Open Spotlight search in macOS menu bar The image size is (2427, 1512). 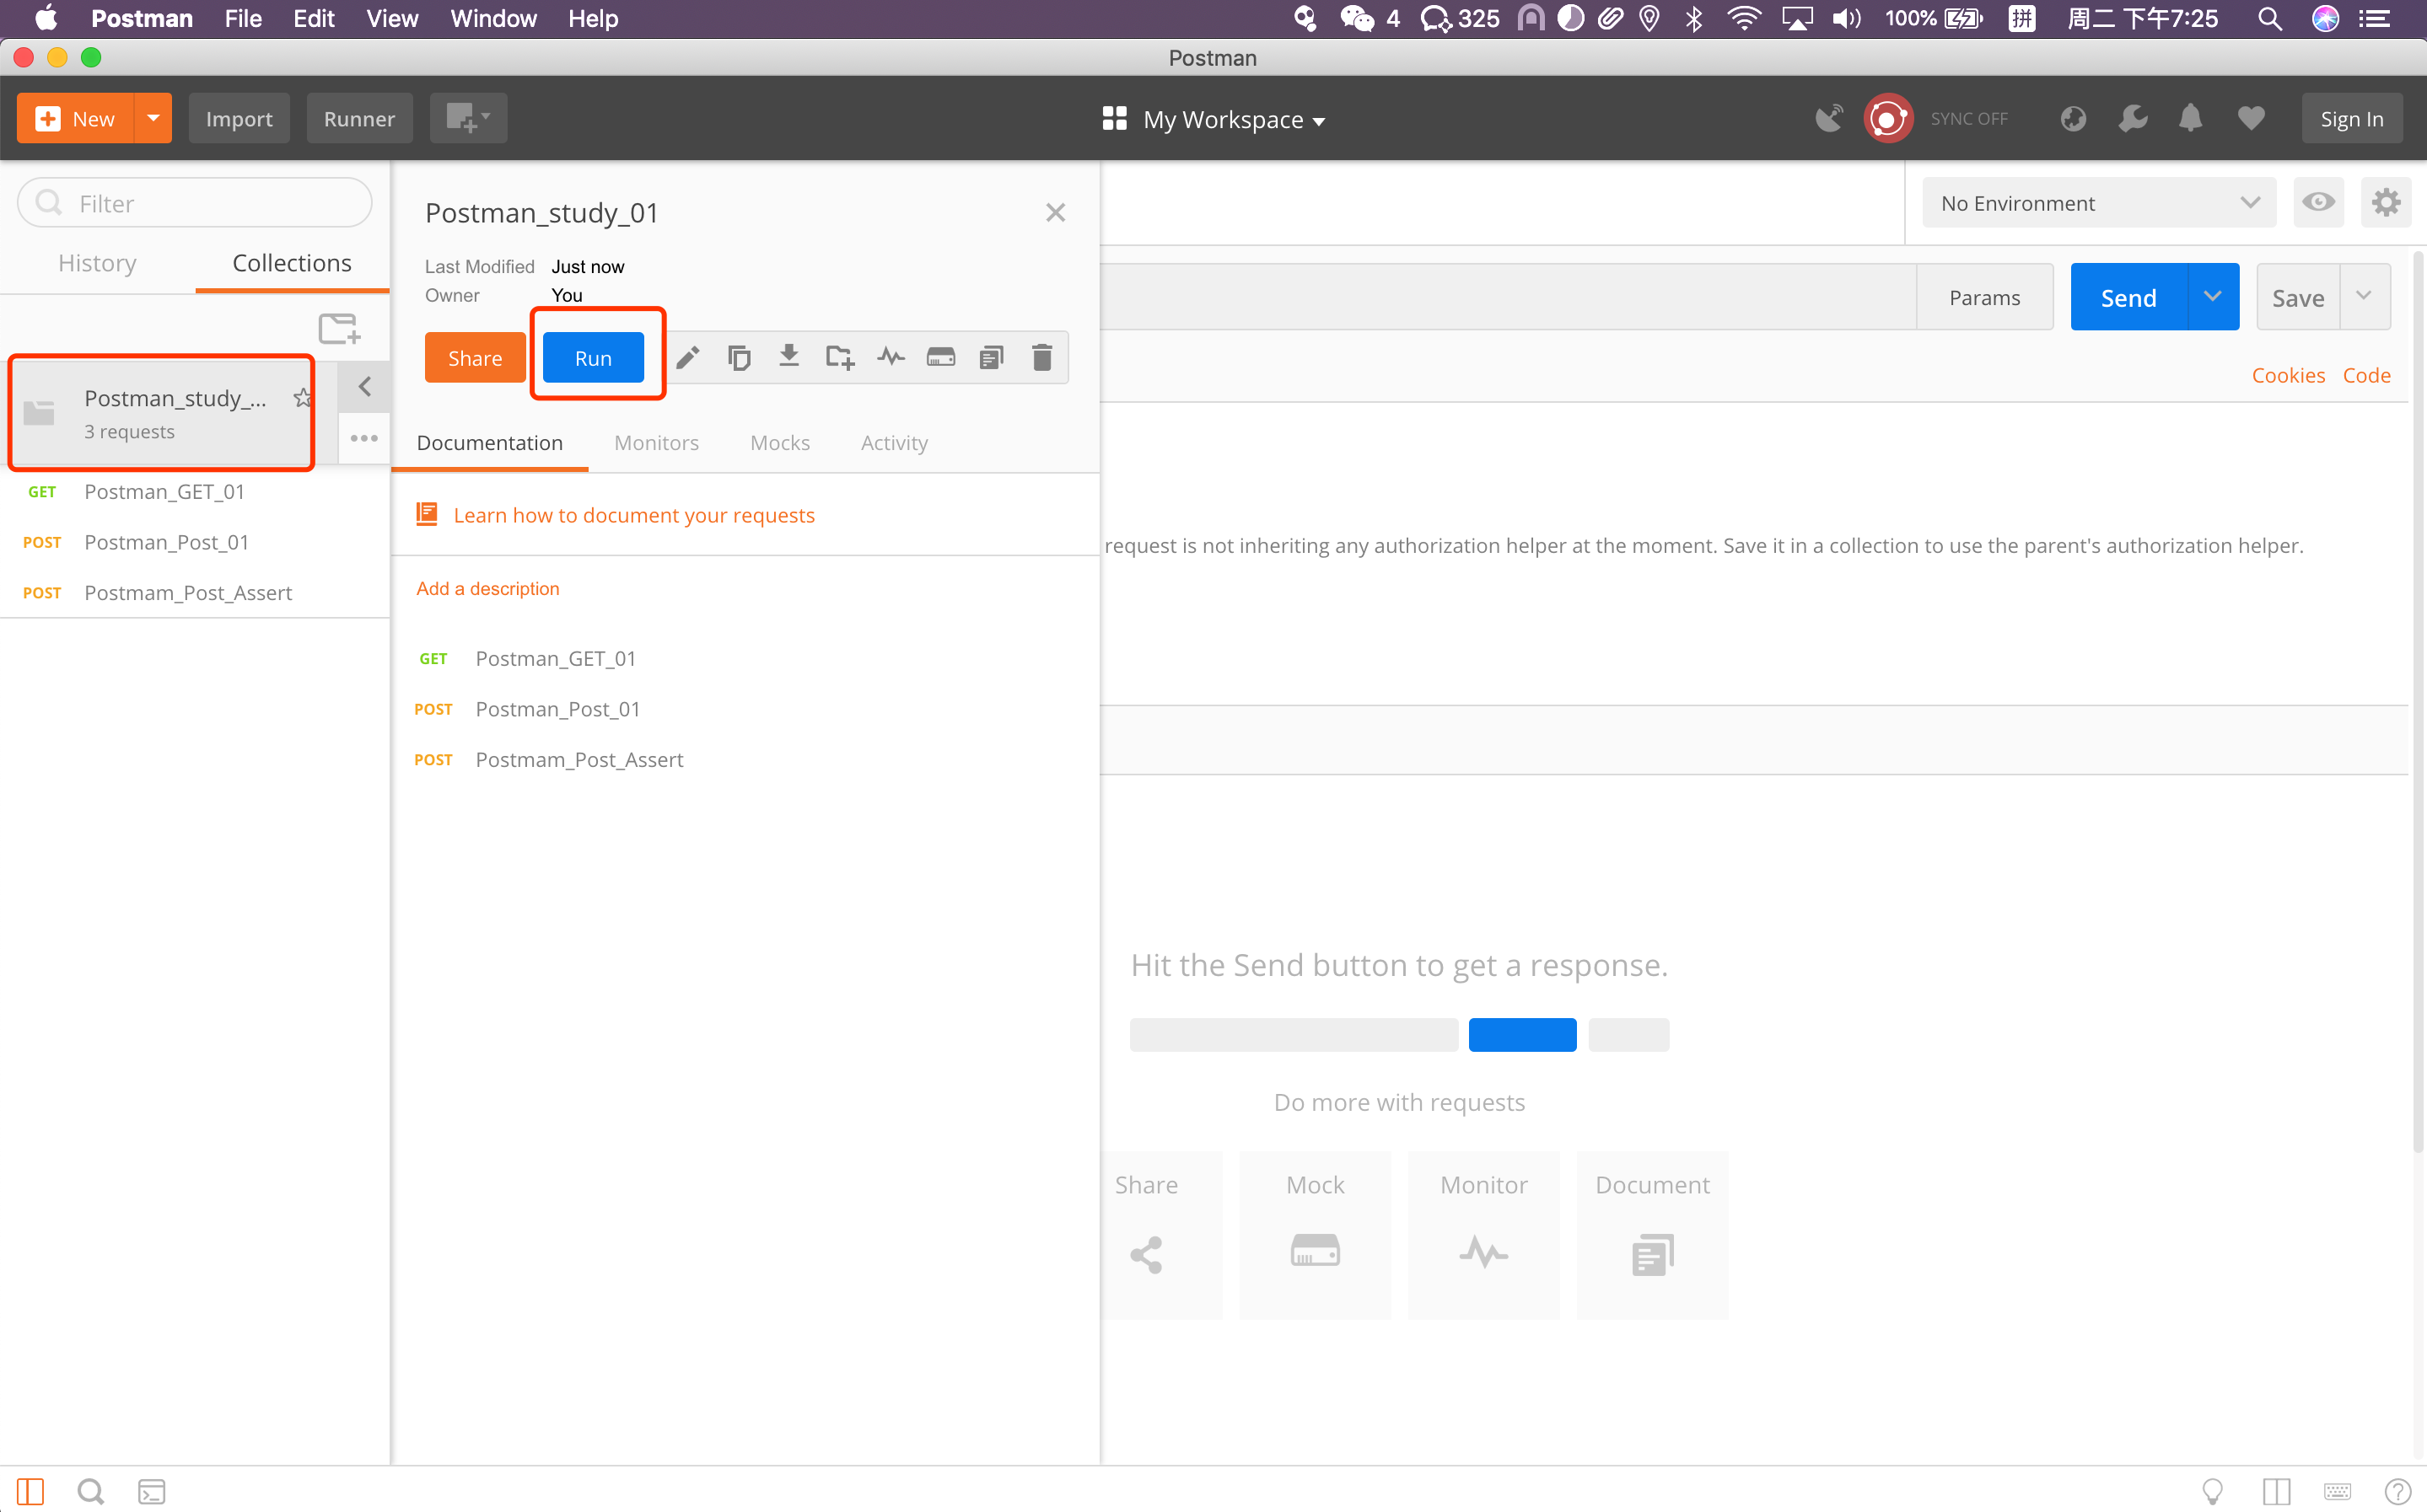pos(2269,18)
